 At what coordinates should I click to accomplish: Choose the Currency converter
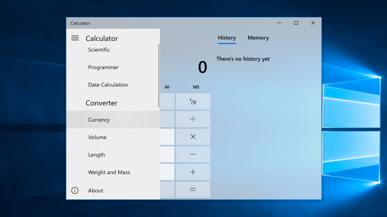click(113, 120)
